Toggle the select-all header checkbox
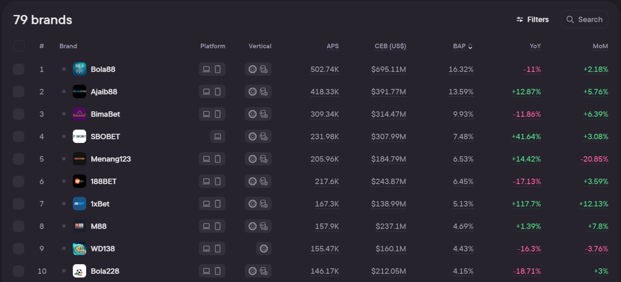621x282 pixels. [x=19, y=46]
